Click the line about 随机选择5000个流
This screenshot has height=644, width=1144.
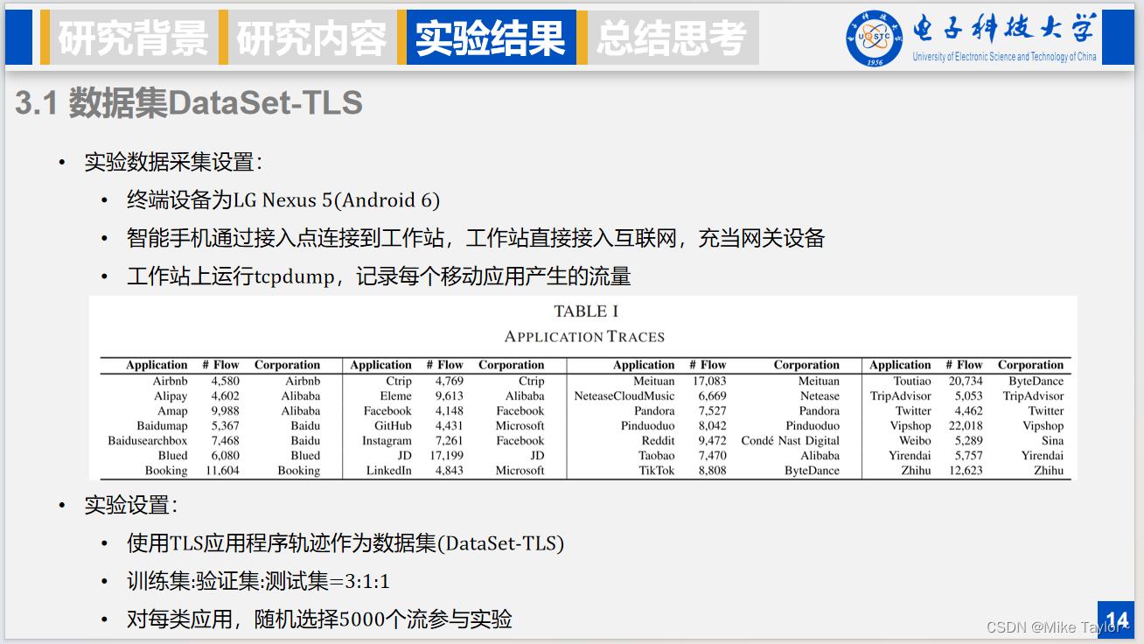319,619
